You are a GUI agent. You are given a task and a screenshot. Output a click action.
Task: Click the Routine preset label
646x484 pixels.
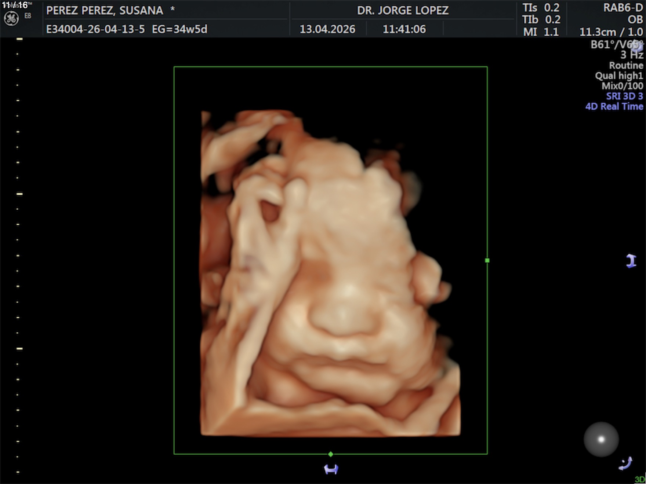(626, 65)
